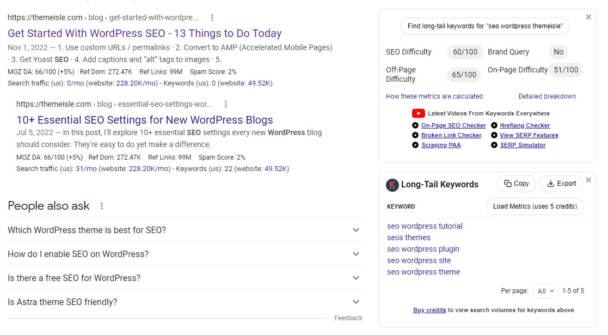Viewport: 608px width, 335px height.
Task: Click Feedback under People also ask
Action: [348, 318]
